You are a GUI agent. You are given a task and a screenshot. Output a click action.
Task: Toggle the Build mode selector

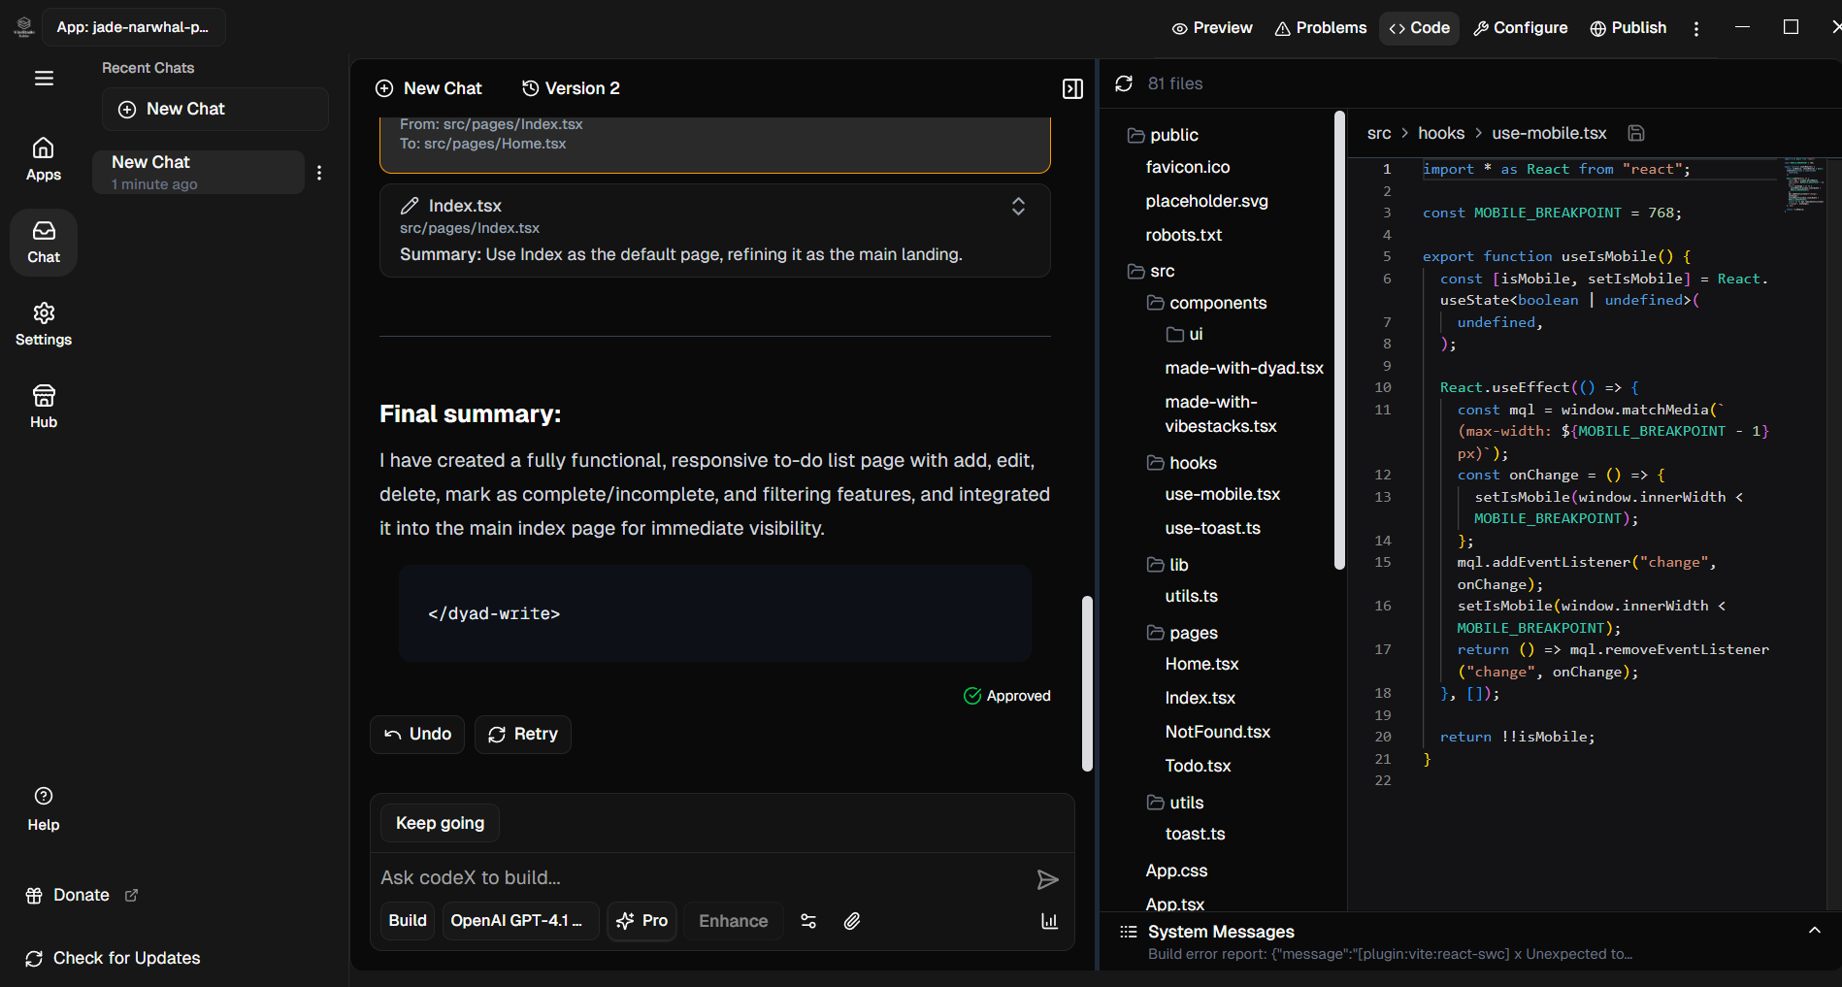[408, 921]
